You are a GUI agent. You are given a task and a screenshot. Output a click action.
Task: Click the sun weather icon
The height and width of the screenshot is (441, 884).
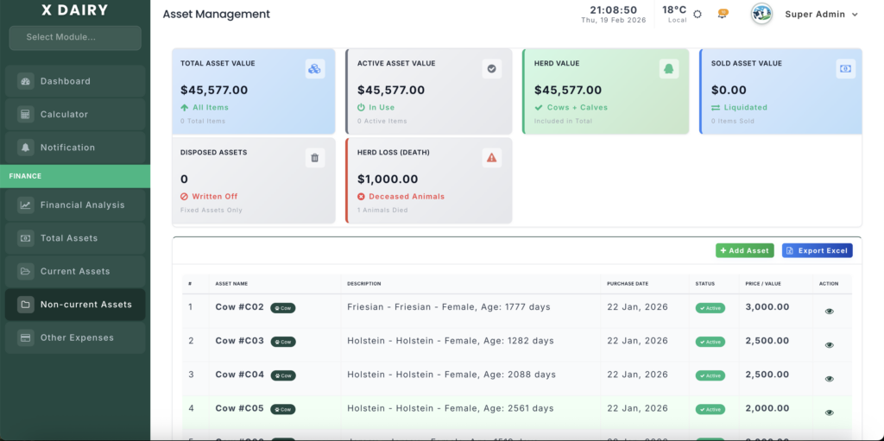click(x=698, y=15)
